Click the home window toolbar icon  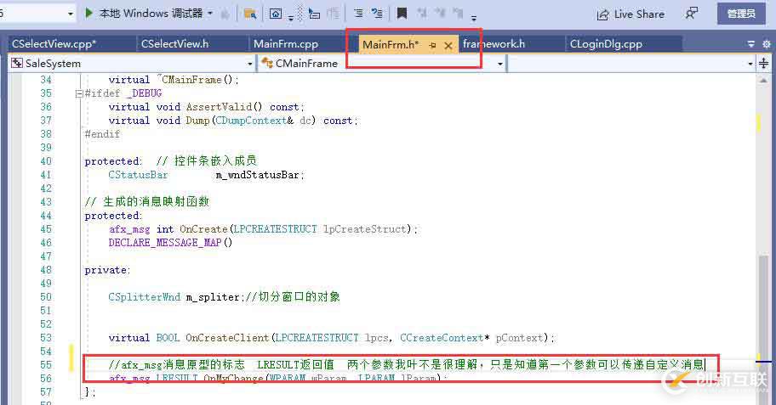tap(276, 14)
